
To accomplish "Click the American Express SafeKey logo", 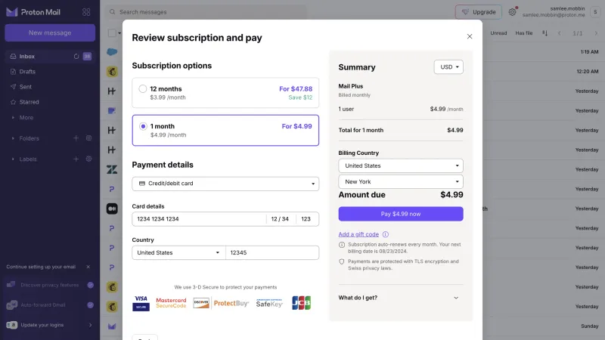I will tap(269, 303).
